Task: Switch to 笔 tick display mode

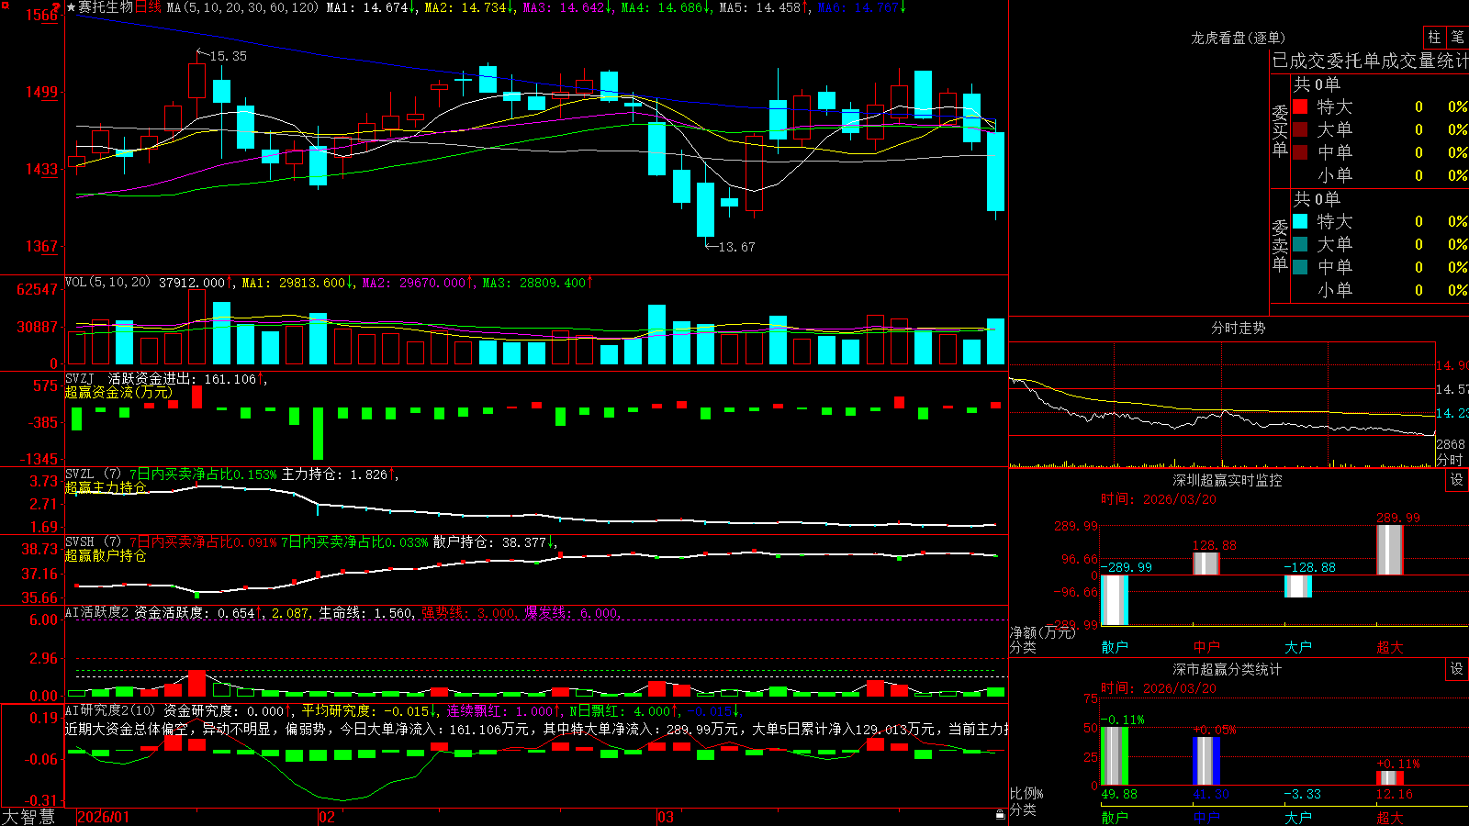Action: tap(1457, 38)
